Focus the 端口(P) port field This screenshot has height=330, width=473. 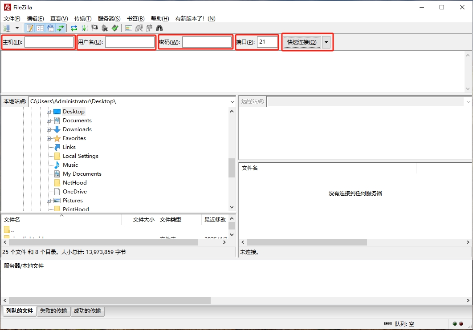coord(267,42)
